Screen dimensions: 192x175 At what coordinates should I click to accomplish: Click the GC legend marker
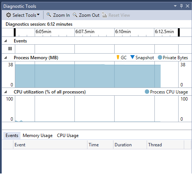pyautogui.click(x=118, y=57)
